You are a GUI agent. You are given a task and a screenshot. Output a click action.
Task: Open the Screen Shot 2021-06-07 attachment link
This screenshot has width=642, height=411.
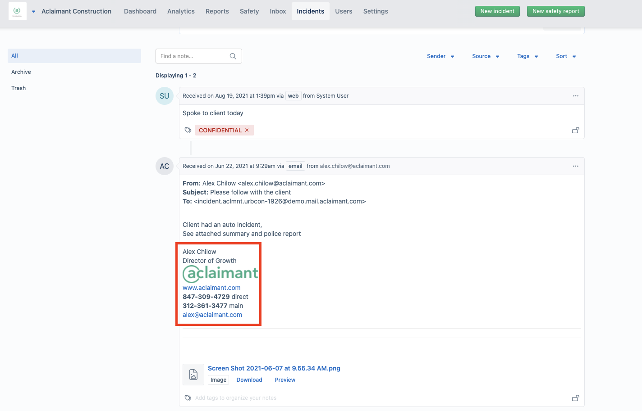click(x=274, y=368)
